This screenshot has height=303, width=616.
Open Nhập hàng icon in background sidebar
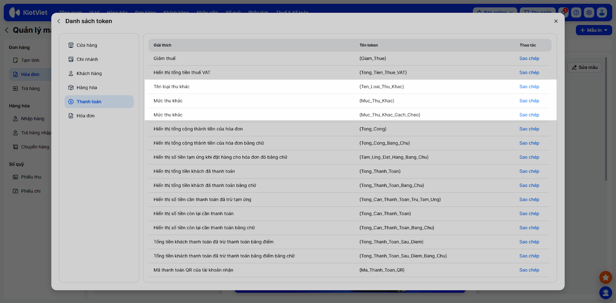point(15,119)
